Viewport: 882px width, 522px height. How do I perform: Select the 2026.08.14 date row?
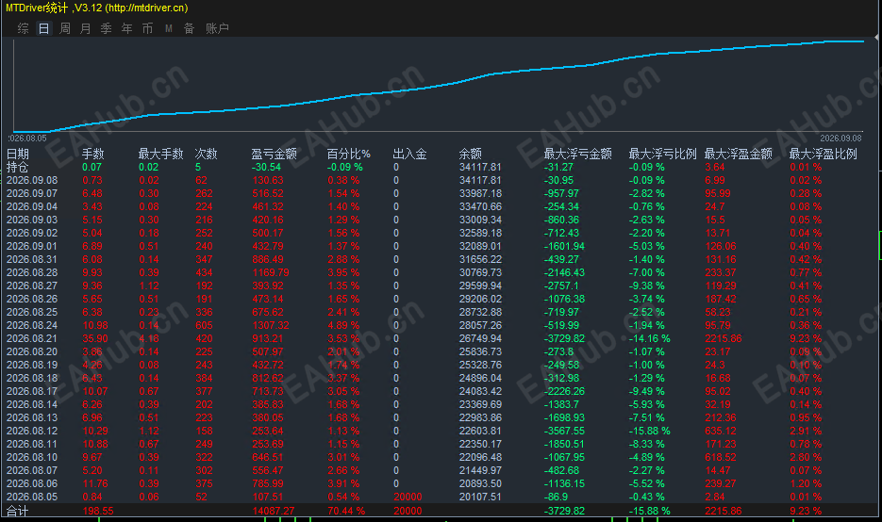[x=439, y=404]
